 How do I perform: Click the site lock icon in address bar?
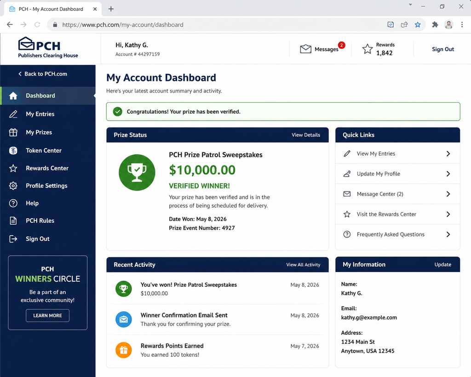pyautogui.click(x=55, y=25)
